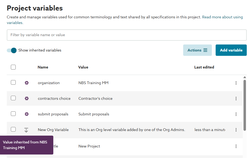
Task: Tick the New Org Variable checkbox
Action: click(13, 129)
